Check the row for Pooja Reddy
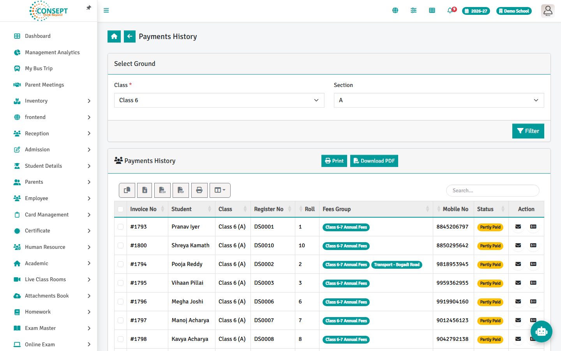 [120, 264]
